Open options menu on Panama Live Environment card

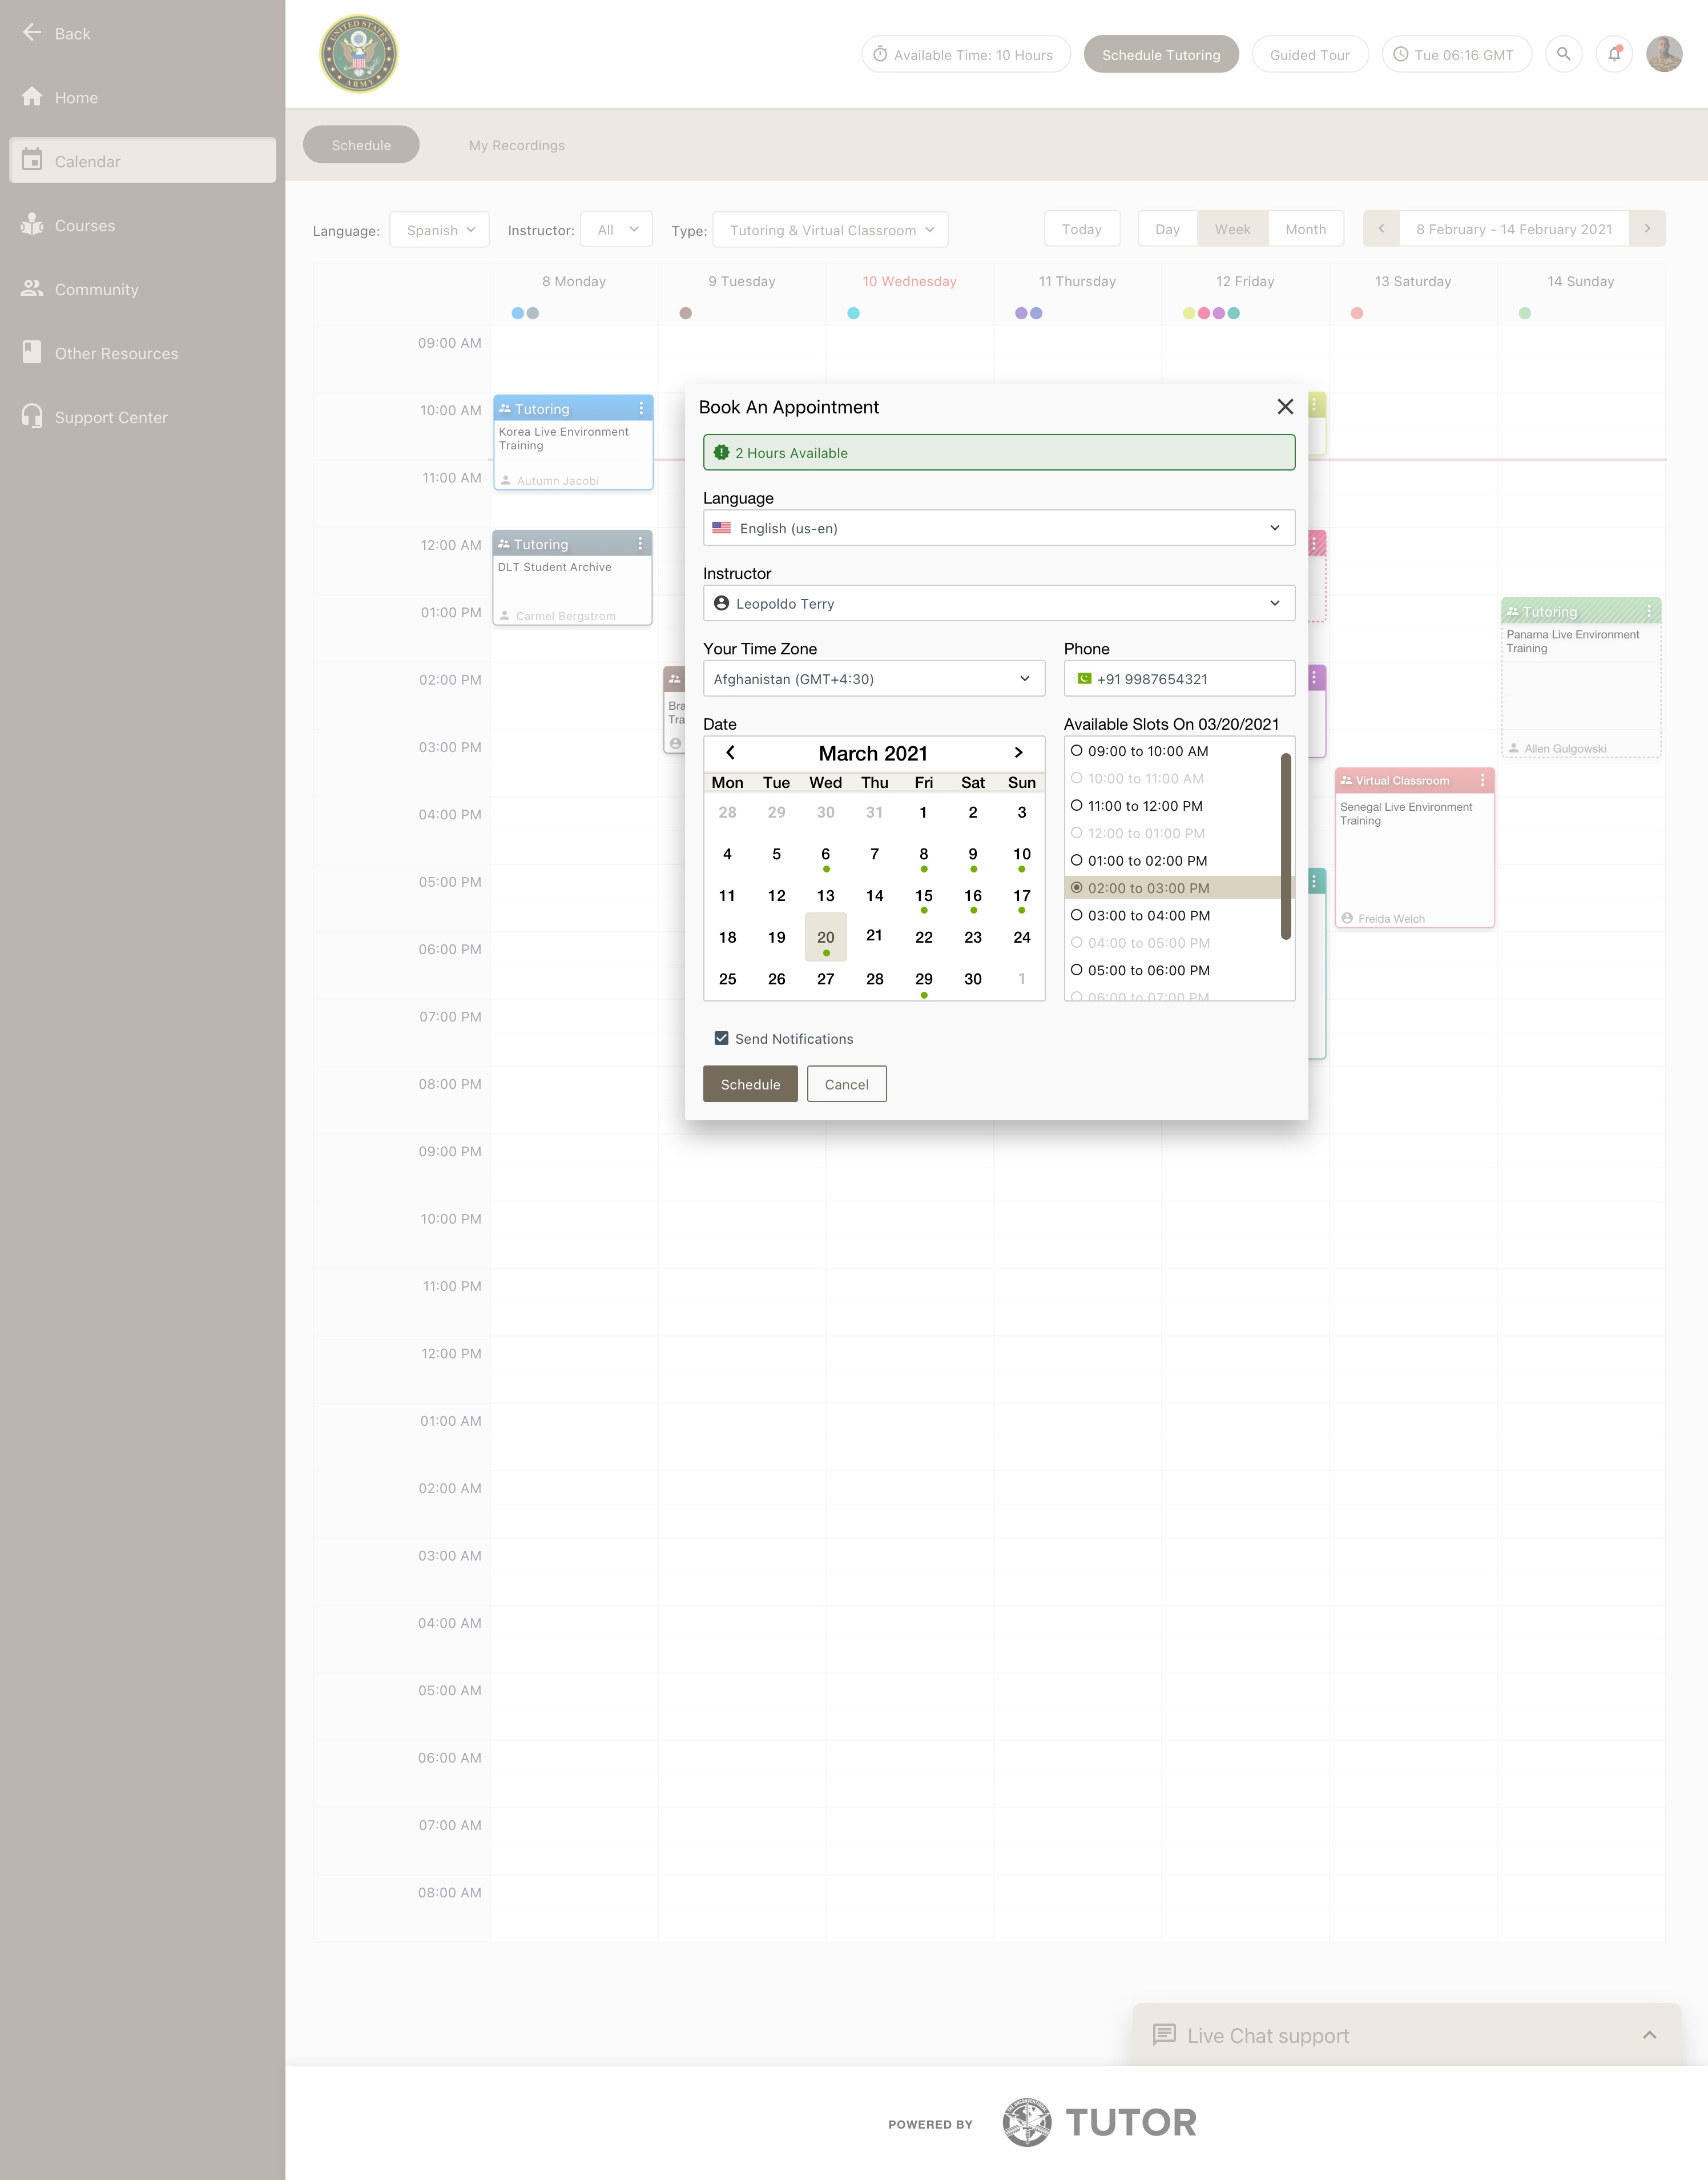click(x=1649, y=611)
